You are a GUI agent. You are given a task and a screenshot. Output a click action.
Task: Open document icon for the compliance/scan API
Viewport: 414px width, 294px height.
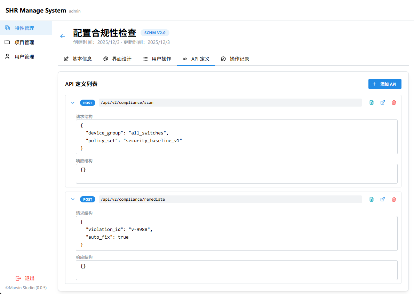point(372,102)
